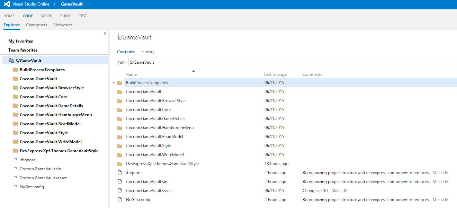Select Cocoon.GameVault.ReadModel in the tree
Viewport: 457px width, 208px height.
pos(50,124)
